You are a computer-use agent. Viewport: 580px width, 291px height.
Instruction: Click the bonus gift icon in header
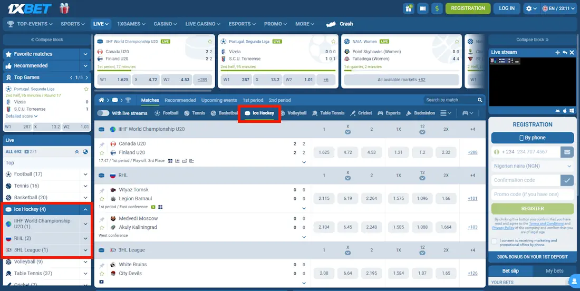(x=408, y=8)
